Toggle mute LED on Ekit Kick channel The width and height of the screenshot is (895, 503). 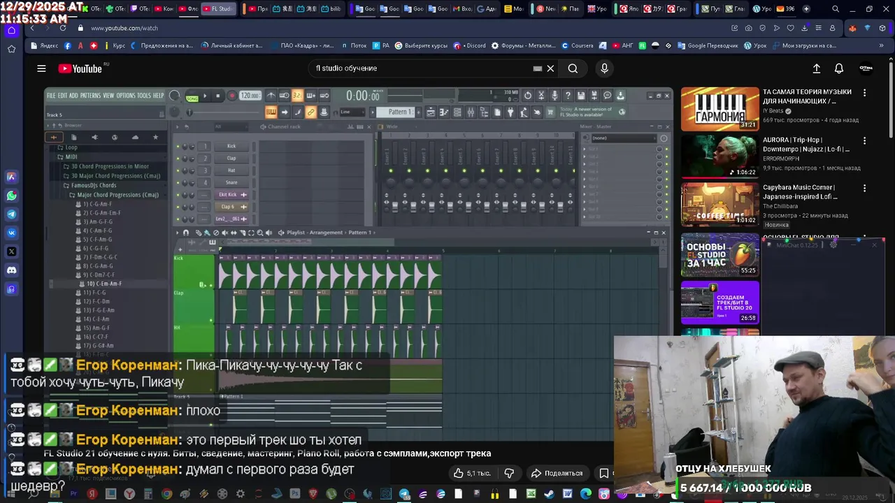point(178,195)
